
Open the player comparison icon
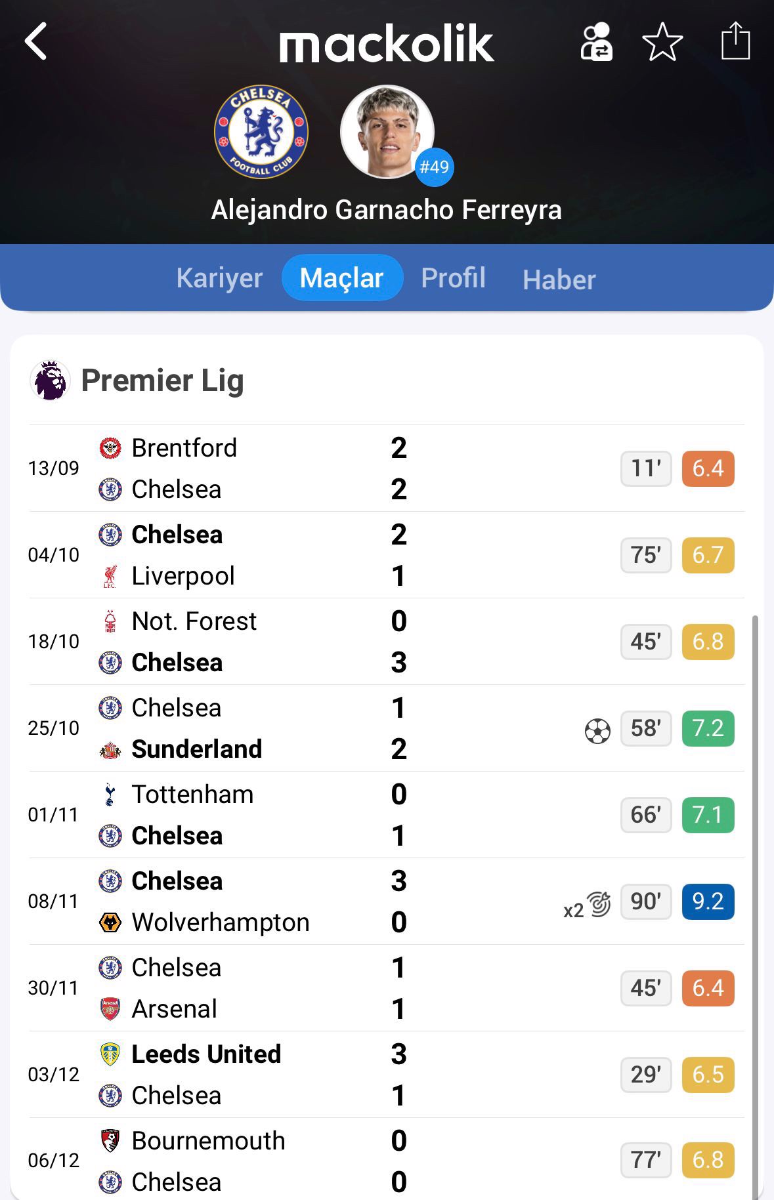[596, 42]
